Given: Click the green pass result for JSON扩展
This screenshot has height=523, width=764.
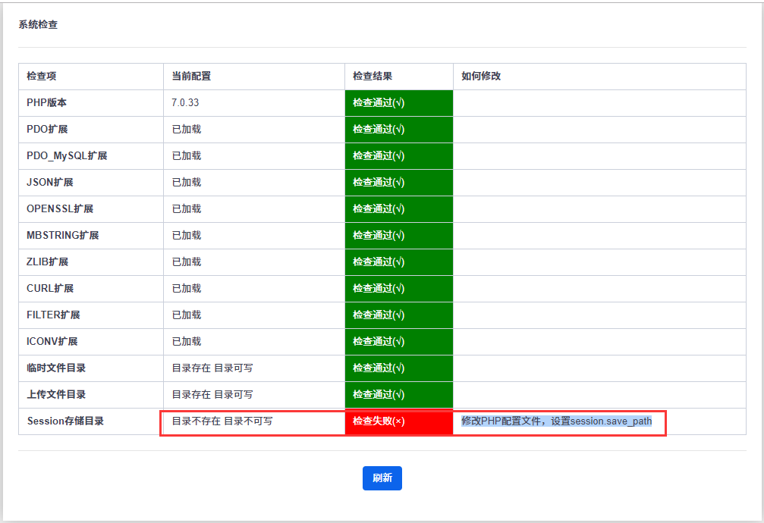Looking at the screenshot, I should [379, 183].
